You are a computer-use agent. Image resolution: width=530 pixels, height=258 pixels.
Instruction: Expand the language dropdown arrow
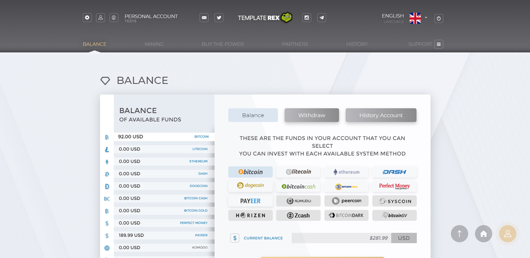coord(426,18)
